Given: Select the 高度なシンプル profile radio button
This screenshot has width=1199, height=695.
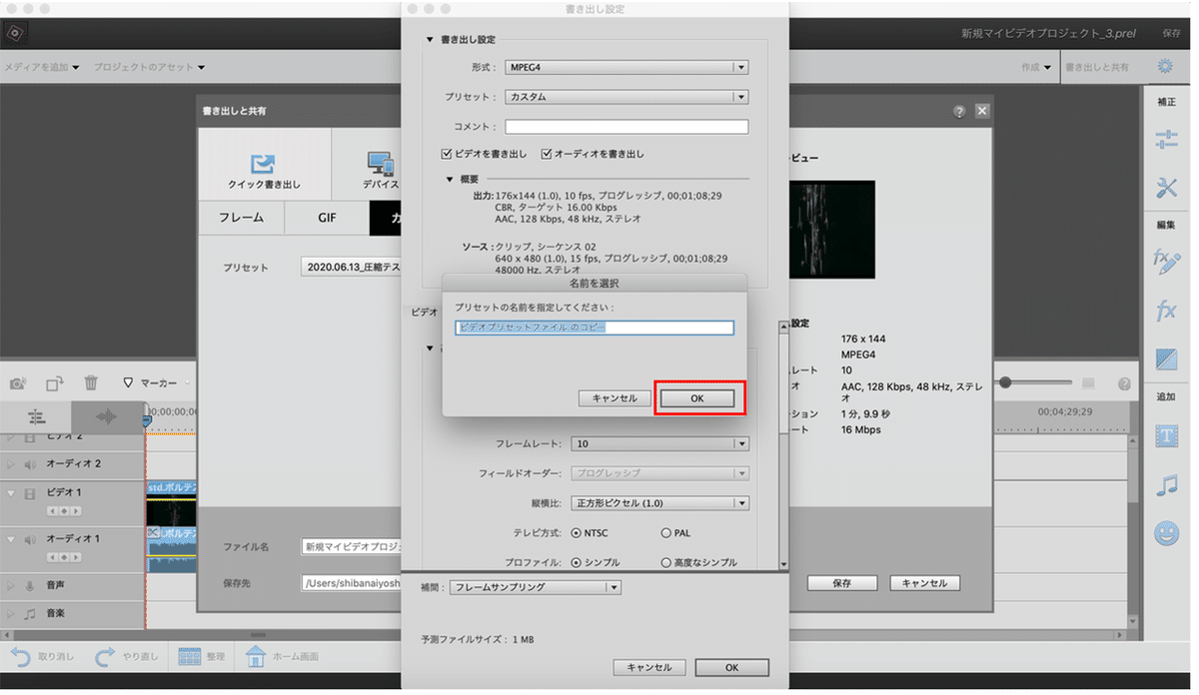Looking at the screenshot, I should click(666, 562).
